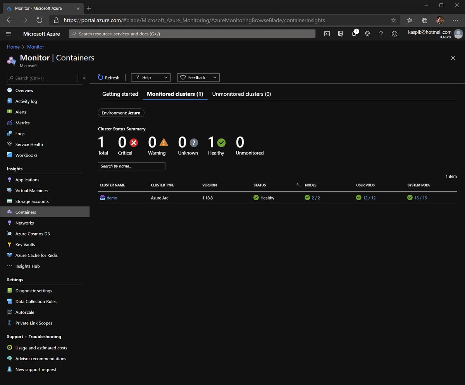Collapse the left navigation menu
465x385 pixels.
[84, 78]
